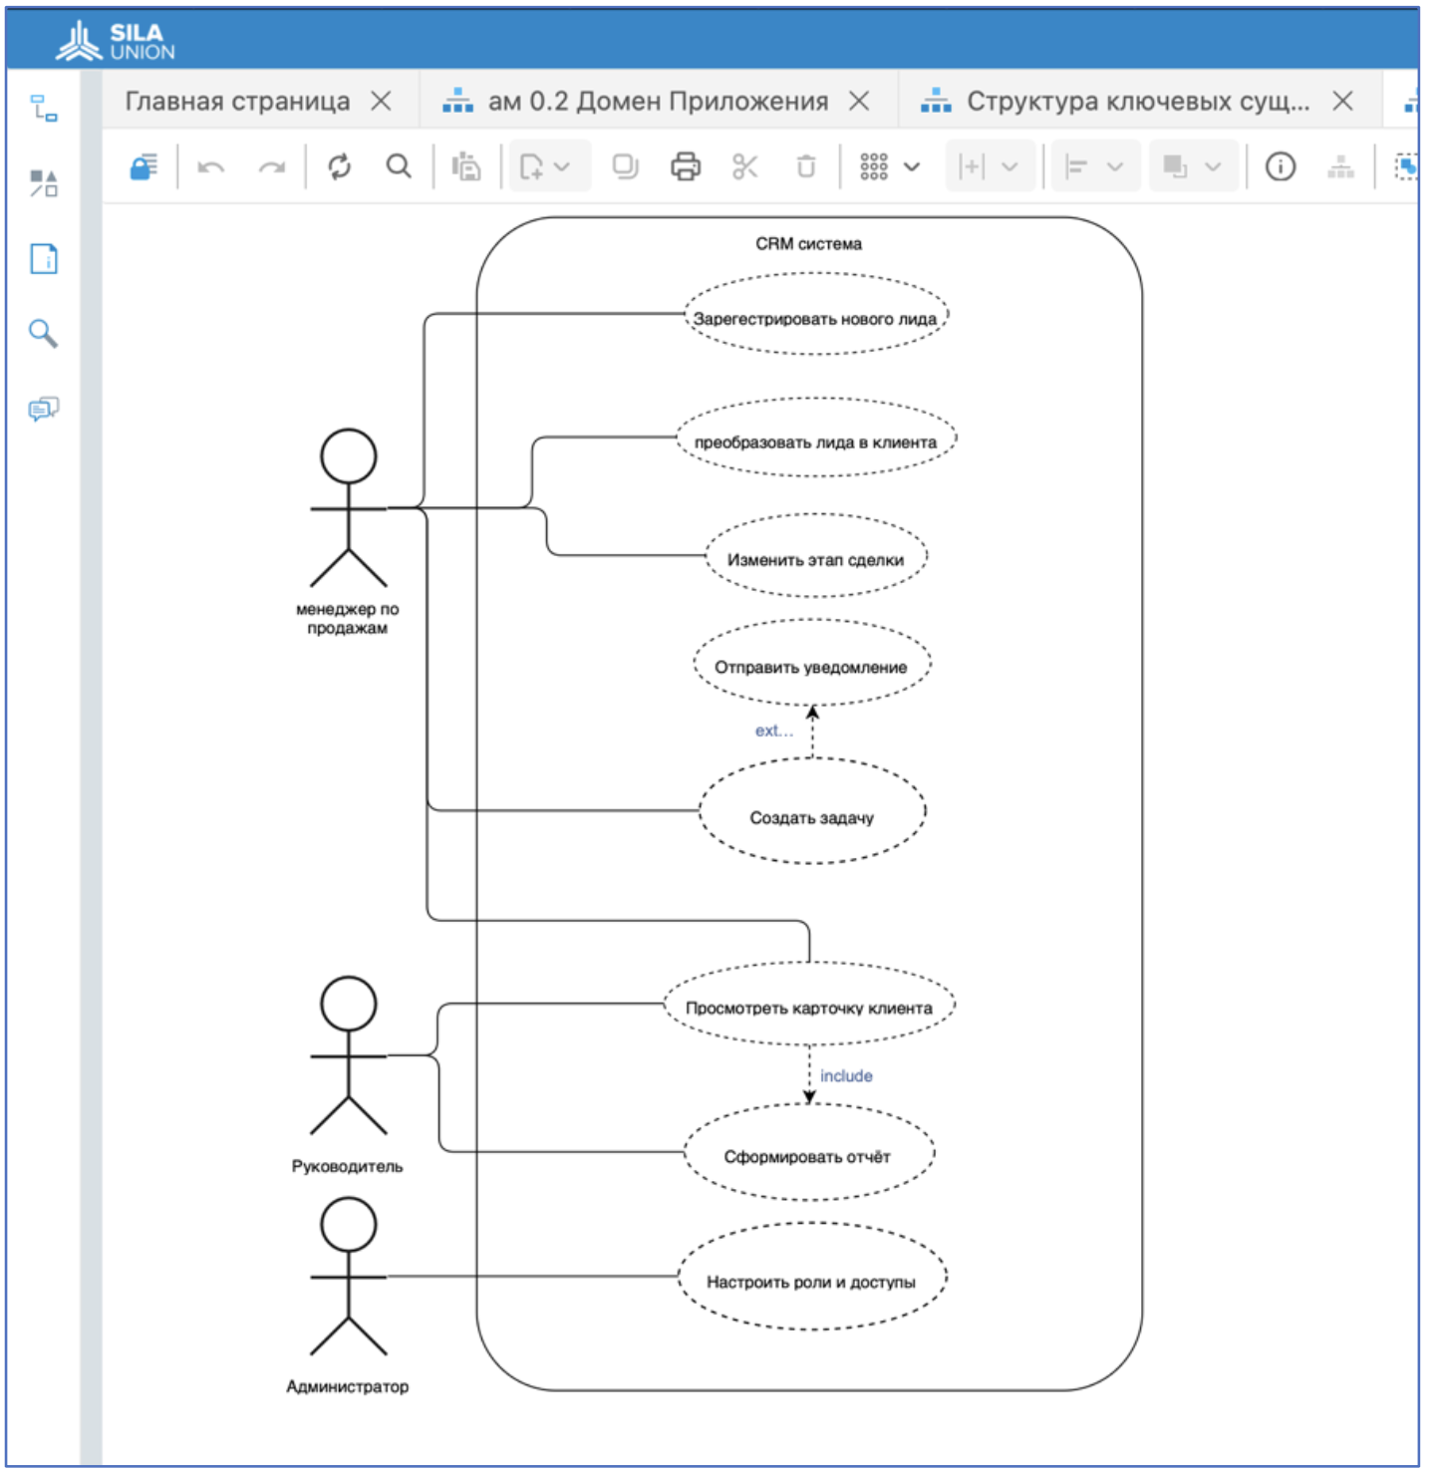
Task: Open the sidebar document properties icon
Action: tap(43, 259)
